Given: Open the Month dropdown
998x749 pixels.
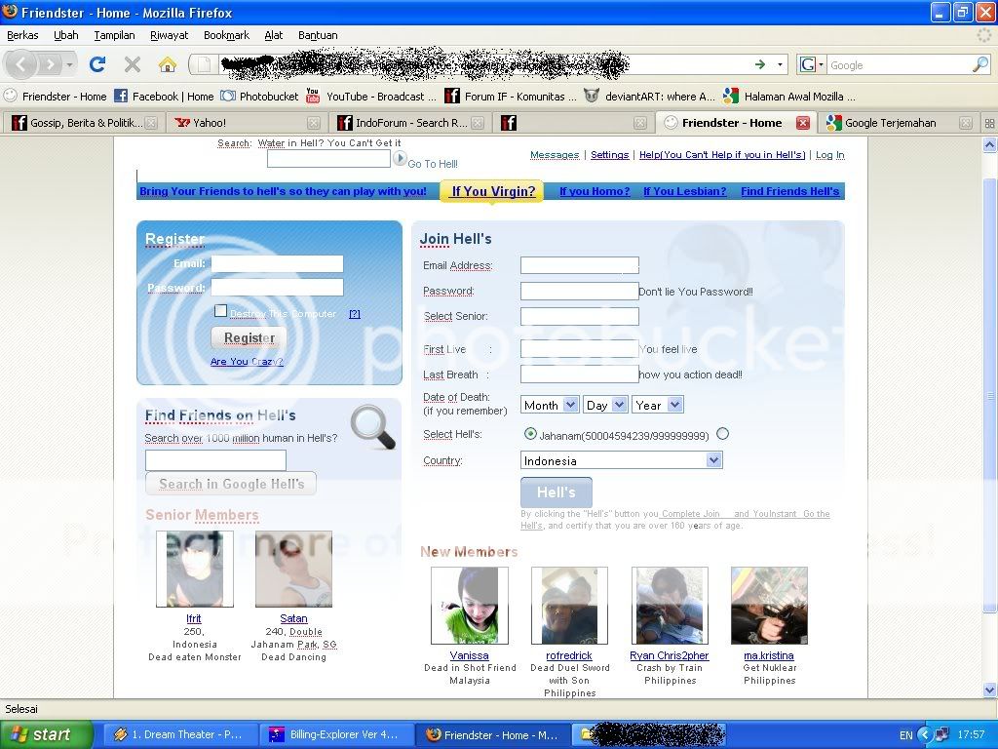Looking at the screenshot, I should point(550,405).
